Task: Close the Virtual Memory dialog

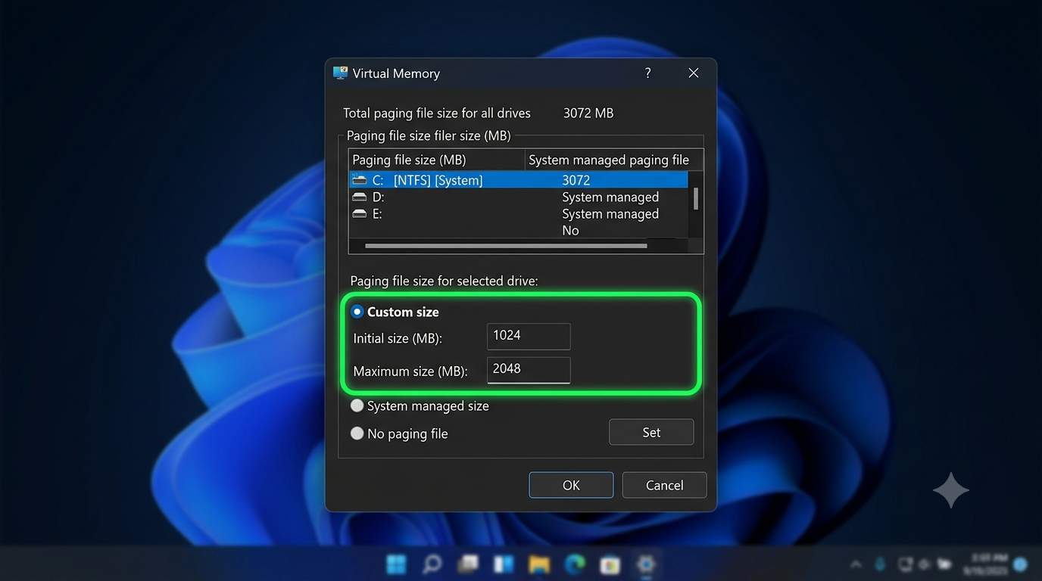Action: point(693,73)
